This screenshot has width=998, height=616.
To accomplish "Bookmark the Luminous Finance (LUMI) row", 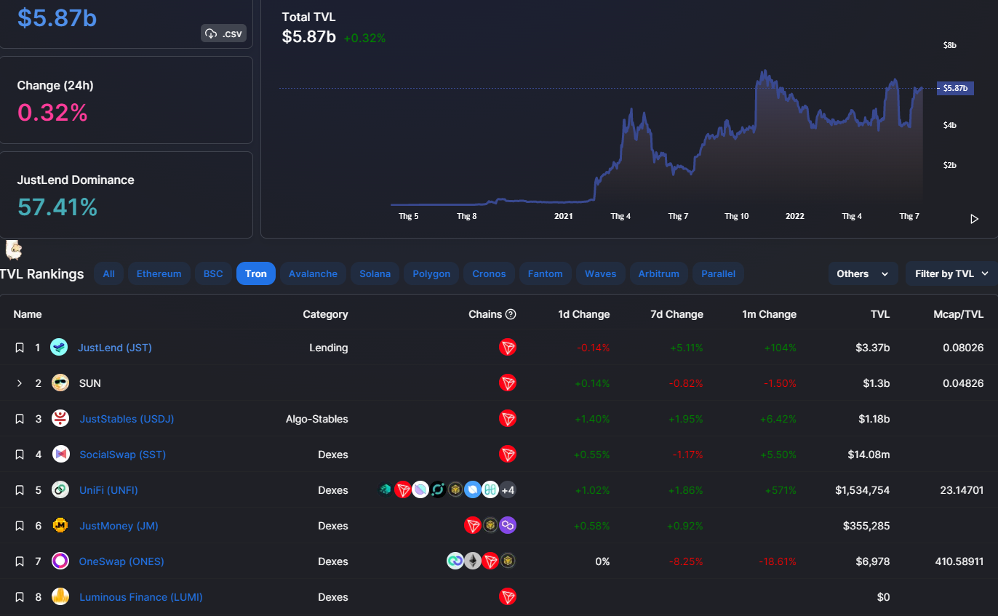I will [20, 597].
